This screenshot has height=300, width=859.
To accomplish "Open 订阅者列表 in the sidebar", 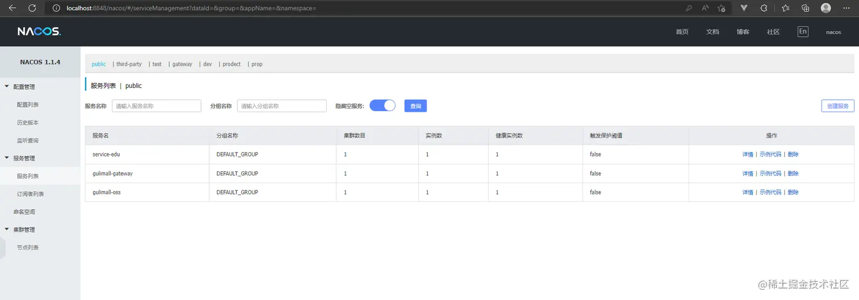I will click(30, 194).
